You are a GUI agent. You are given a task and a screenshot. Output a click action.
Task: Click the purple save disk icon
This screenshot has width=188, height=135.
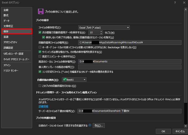click(x=41, y=11)
